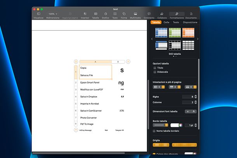Decrease table font size with small A
This screenshot has width=237, height=158.
click(188, 112)
